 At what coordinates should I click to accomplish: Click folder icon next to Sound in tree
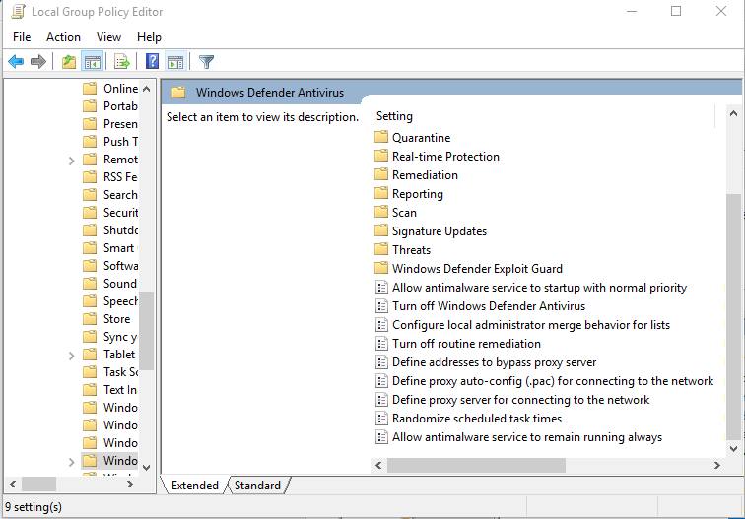(x=90, y=283)
